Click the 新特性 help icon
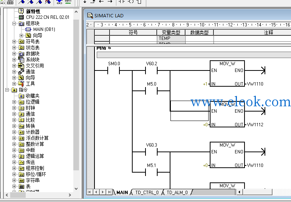Viewport: 291px width, 202px height. coord(21,11)
